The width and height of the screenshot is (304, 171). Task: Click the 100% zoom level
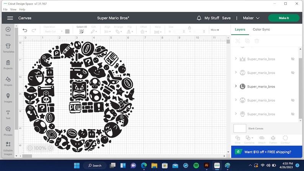pos(40,148)
